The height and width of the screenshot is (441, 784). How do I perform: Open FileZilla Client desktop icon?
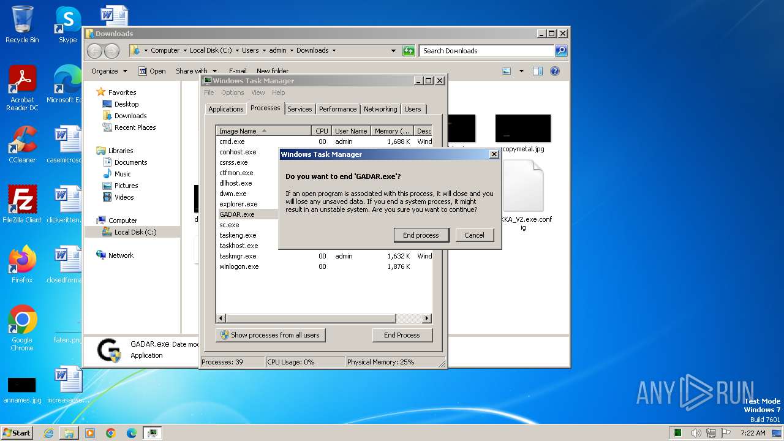(x=22, y=204)
